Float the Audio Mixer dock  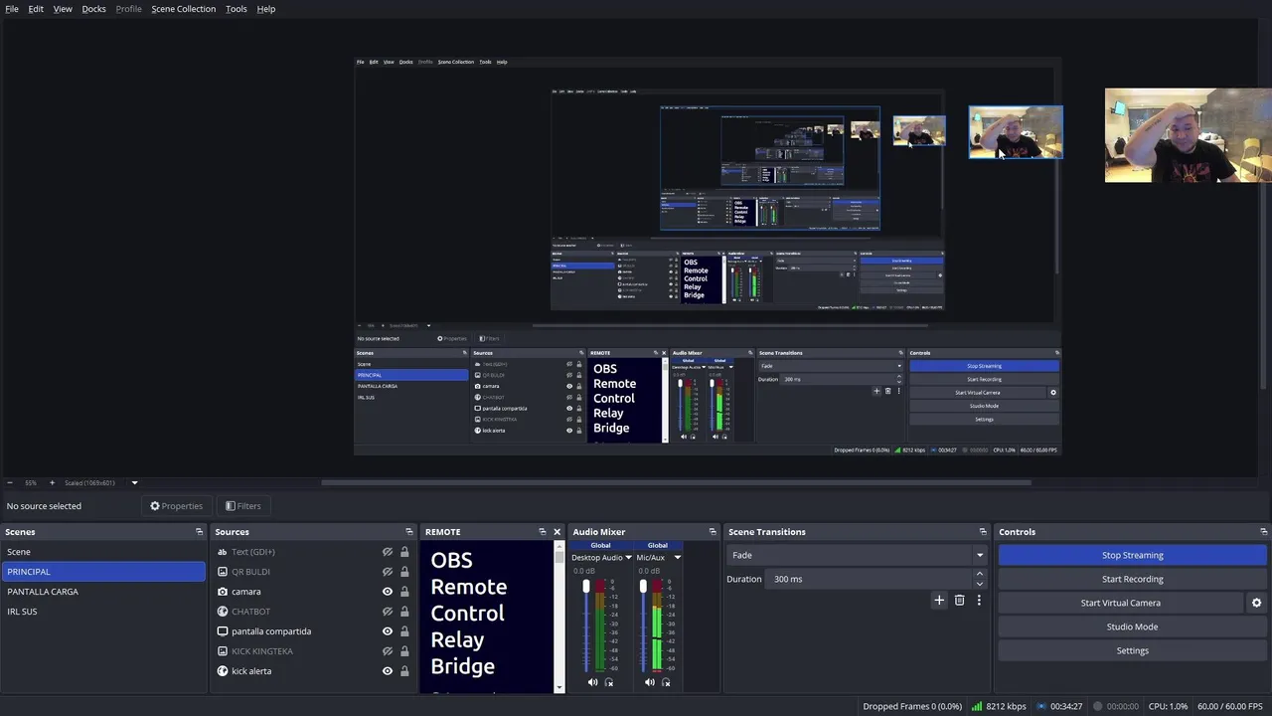click(713, 532)
